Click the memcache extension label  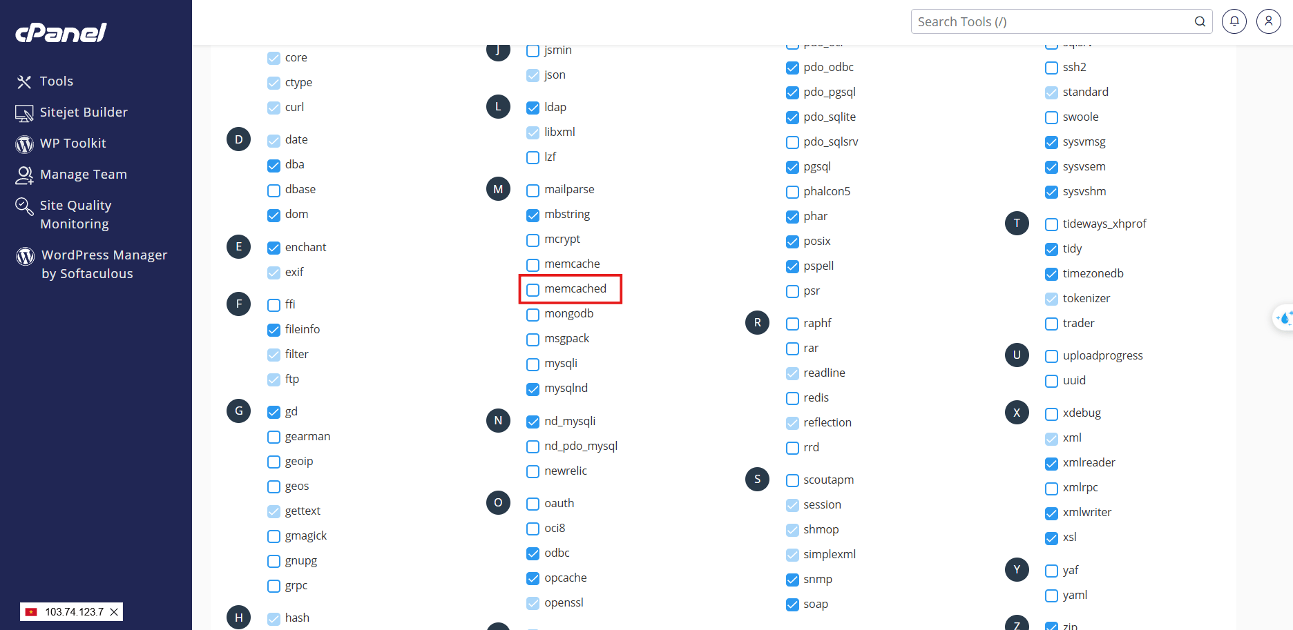coord(572,264)
